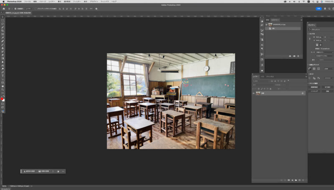Click the camera new snapshot icon in History panel
The height and width of the screenshot is (190, 334).
coord(294,56)
